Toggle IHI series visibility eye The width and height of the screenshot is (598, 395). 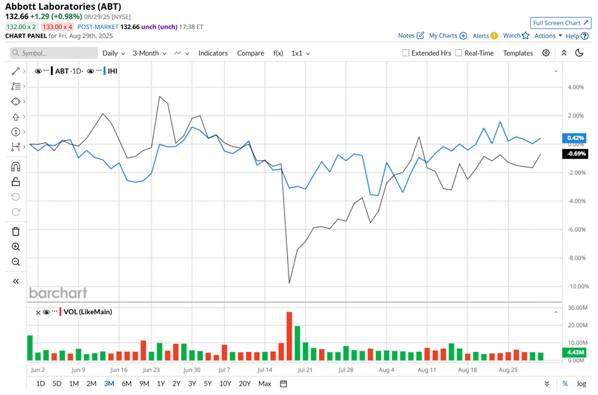[x=90, y=72]
